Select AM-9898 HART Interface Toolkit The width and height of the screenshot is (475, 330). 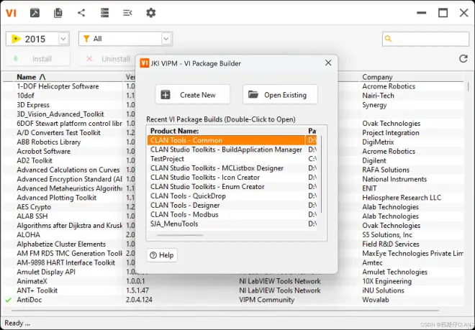point(66,263)
